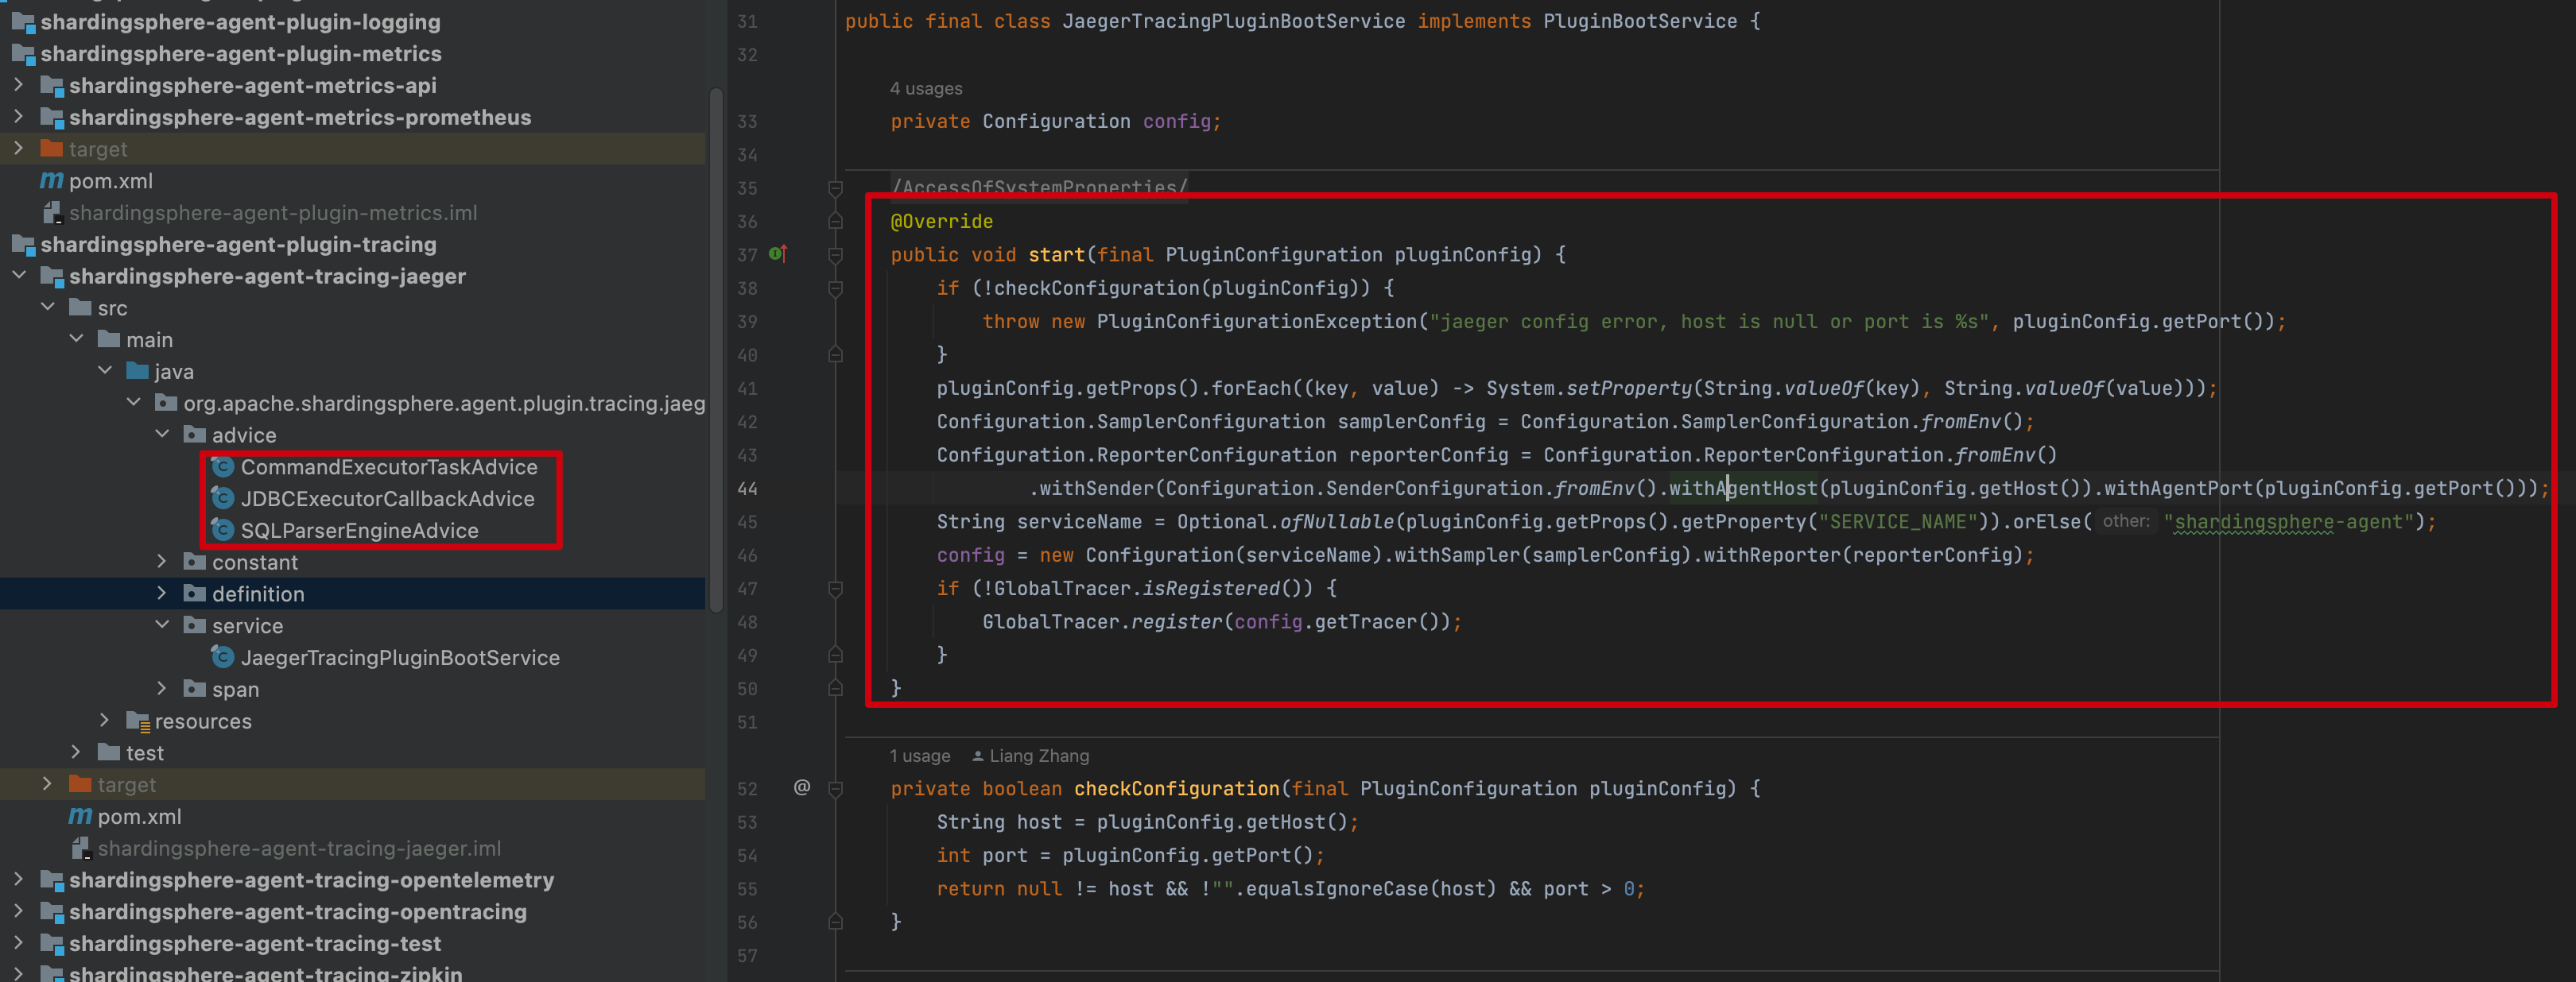Expand the test source folder

pos(77,752)
